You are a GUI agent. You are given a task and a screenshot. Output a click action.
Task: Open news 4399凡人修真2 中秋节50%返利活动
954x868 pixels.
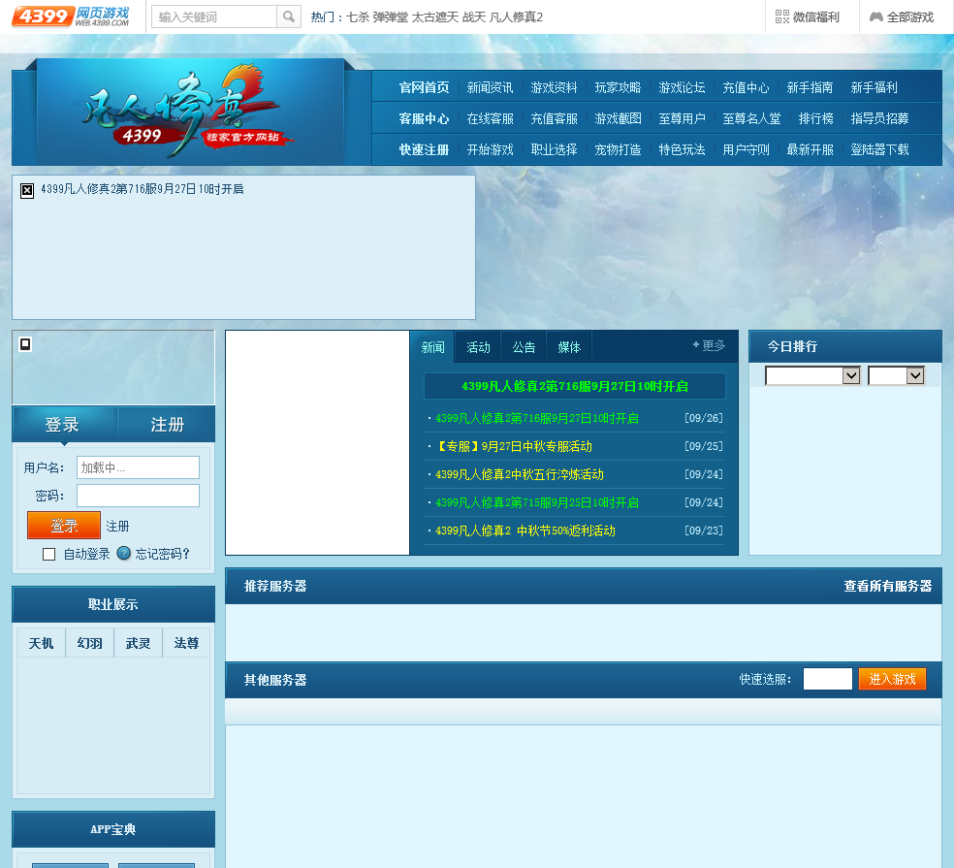pyautogui.click(x=525, y=530)
